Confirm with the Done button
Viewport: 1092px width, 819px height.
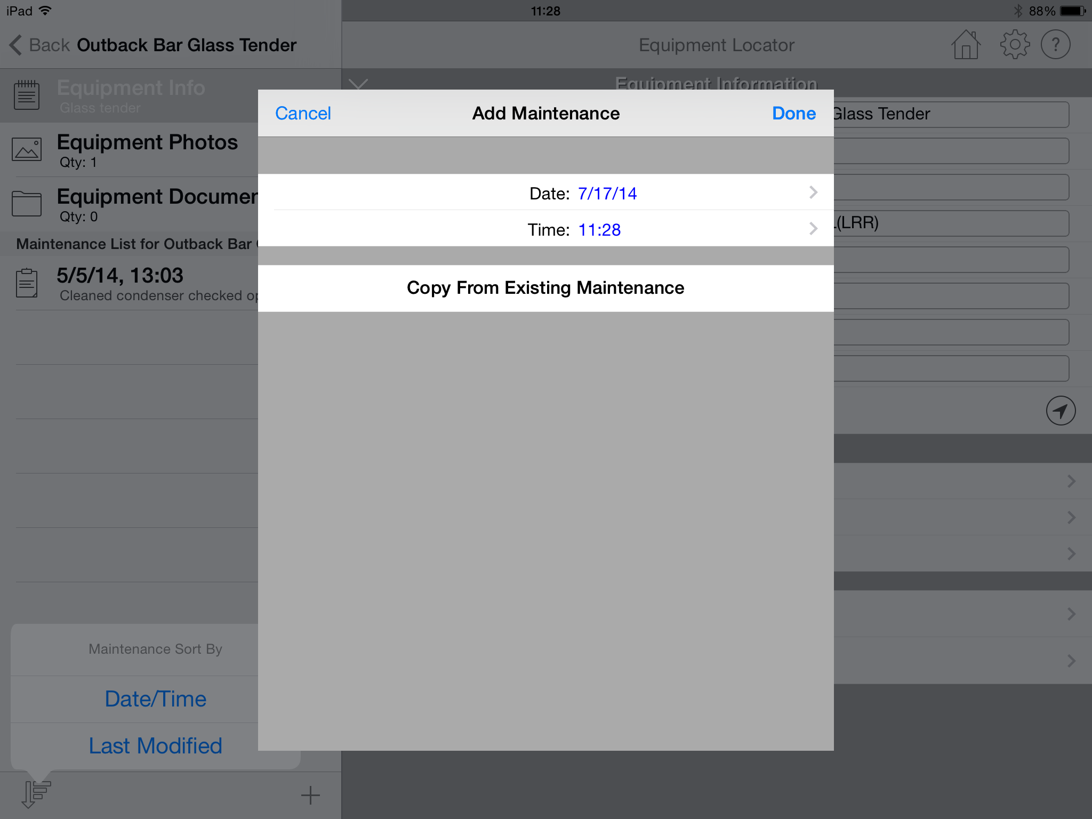point(794,113)
